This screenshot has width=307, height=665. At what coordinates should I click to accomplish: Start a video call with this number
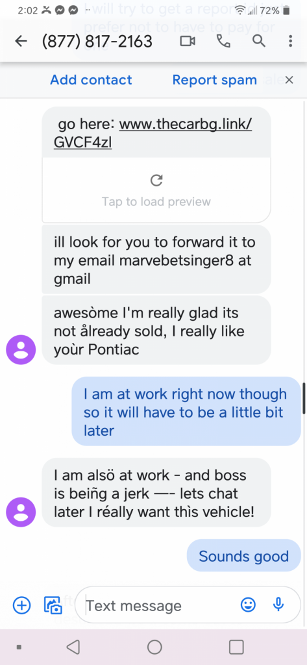click(x=188, y=41)
